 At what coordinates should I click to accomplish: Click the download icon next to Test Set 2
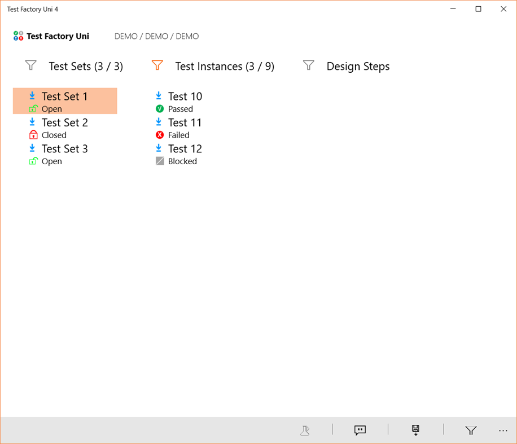[x=33, y=122]
